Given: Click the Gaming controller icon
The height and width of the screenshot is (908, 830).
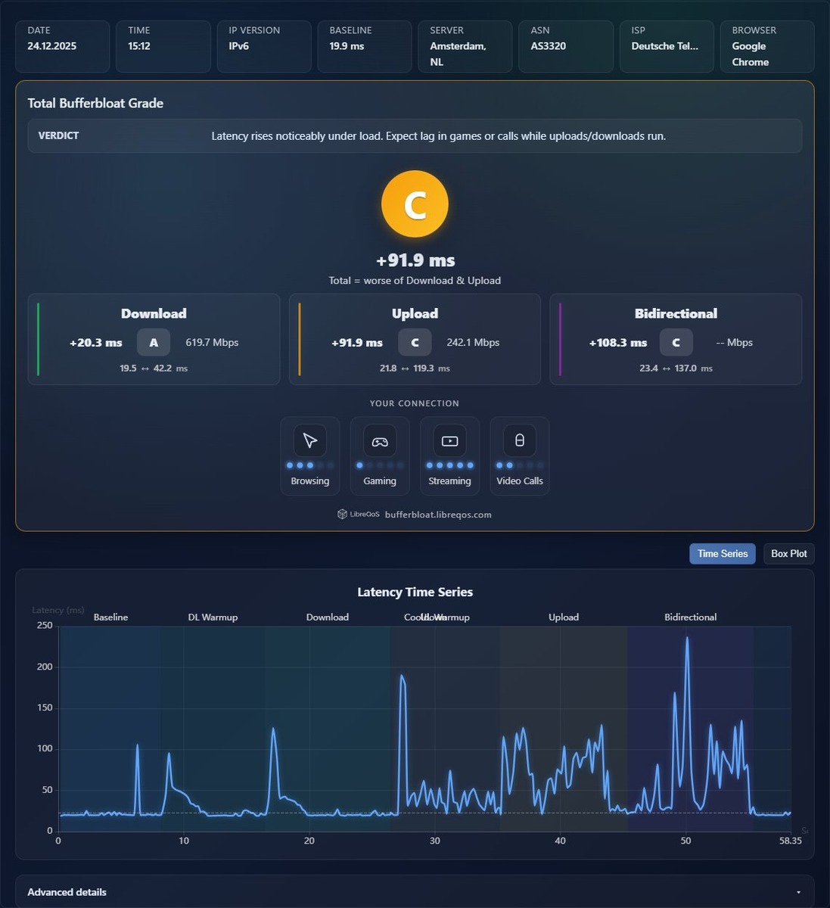Looking at the screenshot, I should (380, 440).
